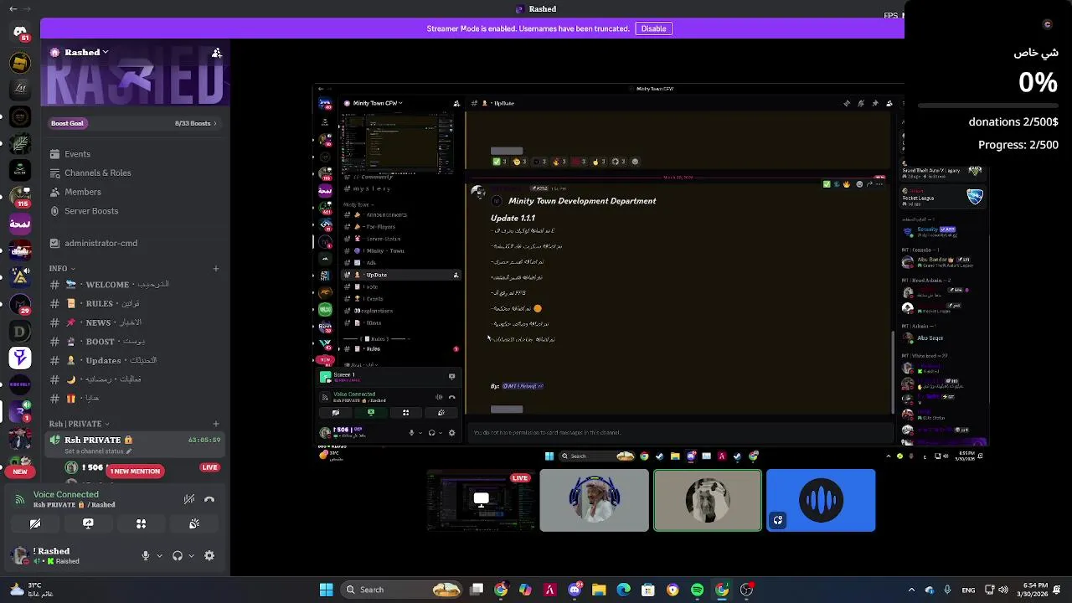This screenshot has width=1072, height=603.
Task: Open microphone input options arrow
Action: click(x=159, y=555)
